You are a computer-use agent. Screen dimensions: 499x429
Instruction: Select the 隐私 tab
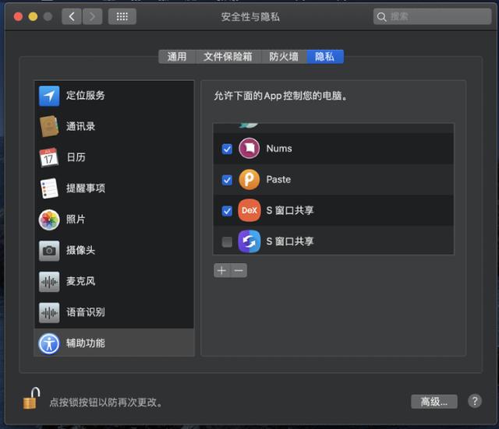coord(325,57)
